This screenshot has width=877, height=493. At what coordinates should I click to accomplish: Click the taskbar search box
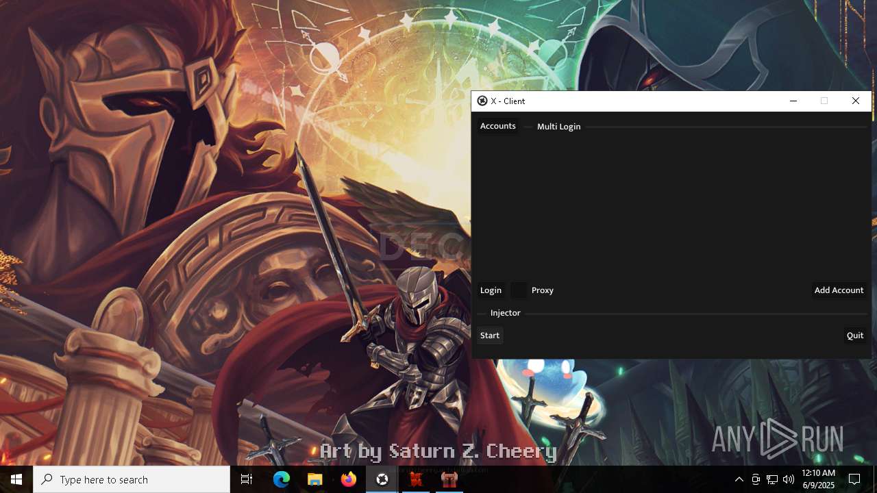pos(132,479)
